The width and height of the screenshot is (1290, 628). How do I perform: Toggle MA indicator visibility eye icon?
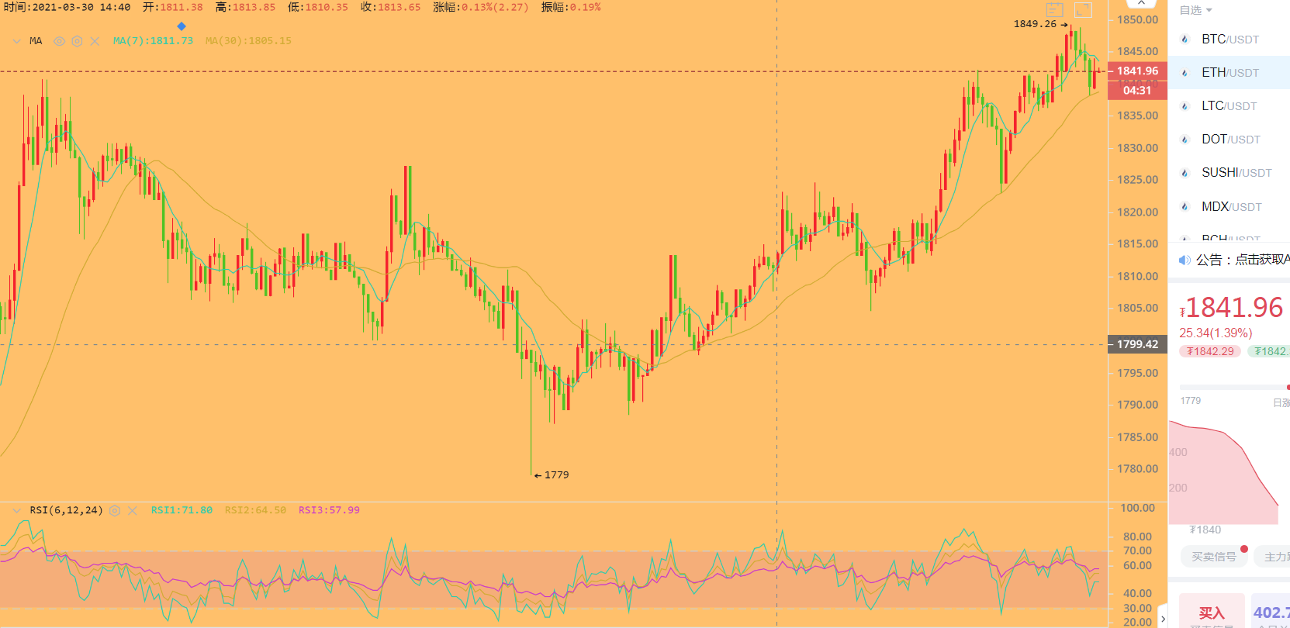coord(59,41)
